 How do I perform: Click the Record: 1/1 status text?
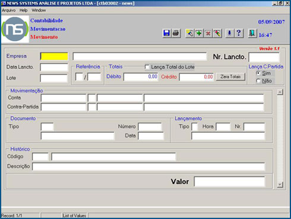[x=11, y=215]
